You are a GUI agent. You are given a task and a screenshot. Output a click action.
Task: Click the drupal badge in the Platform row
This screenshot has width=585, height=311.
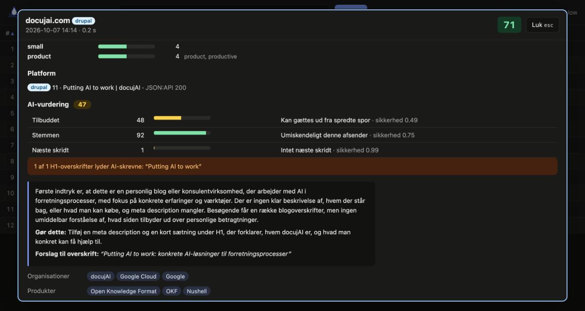[x=39, y=88]
